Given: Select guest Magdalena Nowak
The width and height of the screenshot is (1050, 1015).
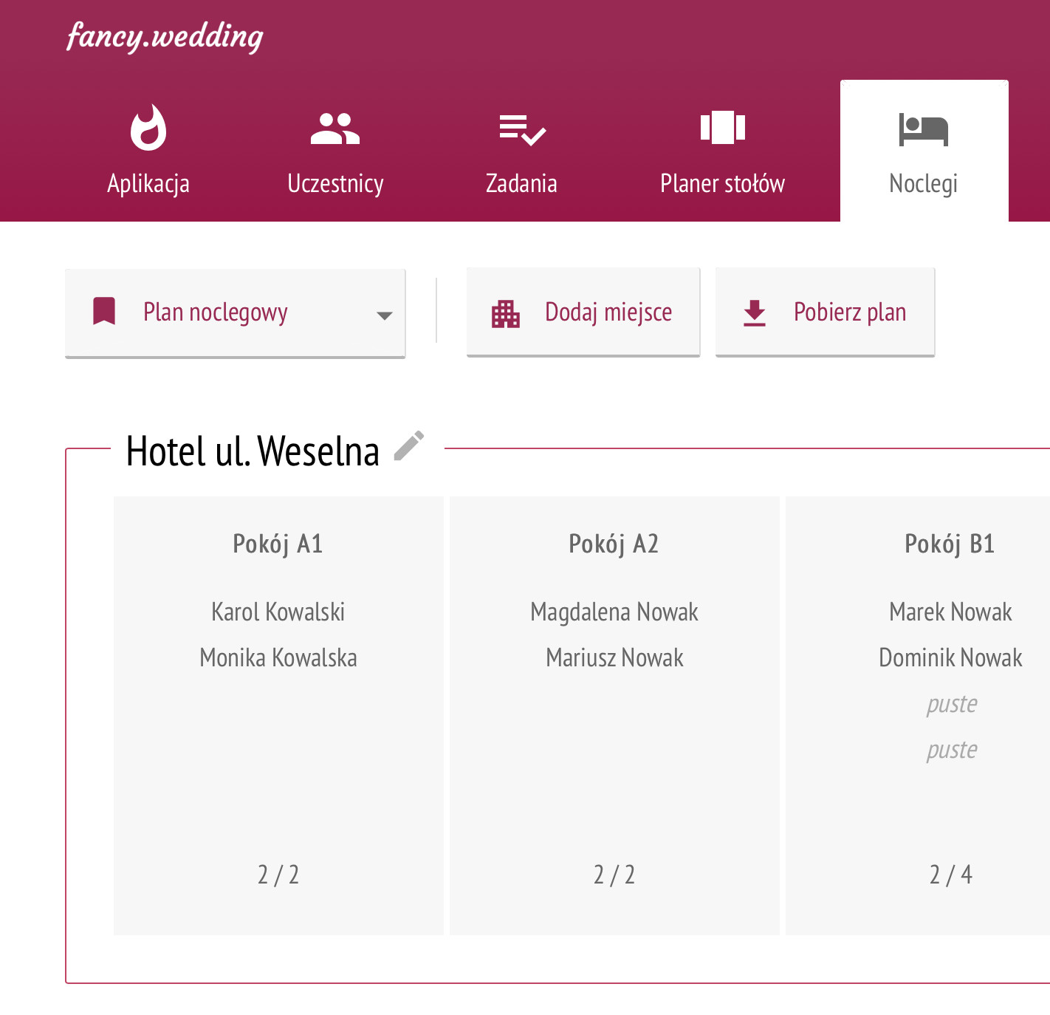Looking at the screenshot, I should point(614,612).
